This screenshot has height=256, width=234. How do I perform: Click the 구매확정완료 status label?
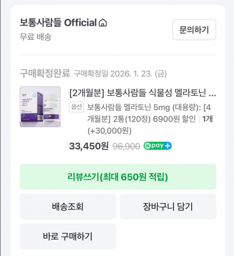point(45,74)
